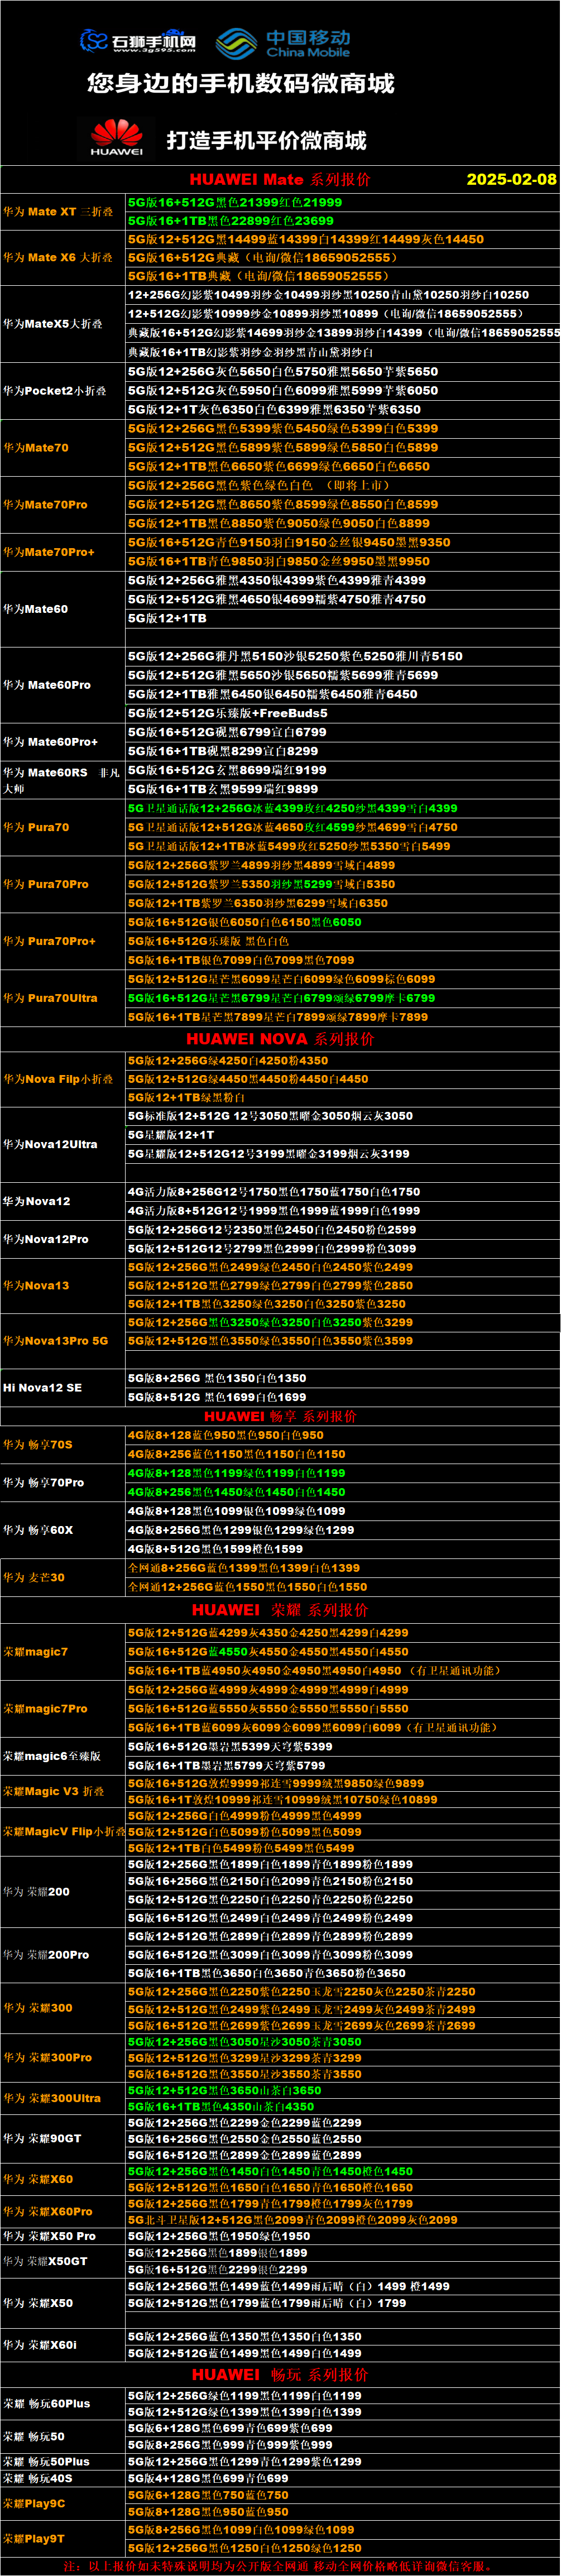This screenshot has height=2576, width=561.
Task: Click the red footer note about prices
Action: click(x=280, y=2566)
